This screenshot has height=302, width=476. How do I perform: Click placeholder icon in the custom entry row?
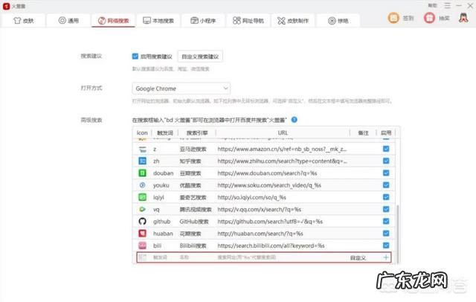[142, 257]
